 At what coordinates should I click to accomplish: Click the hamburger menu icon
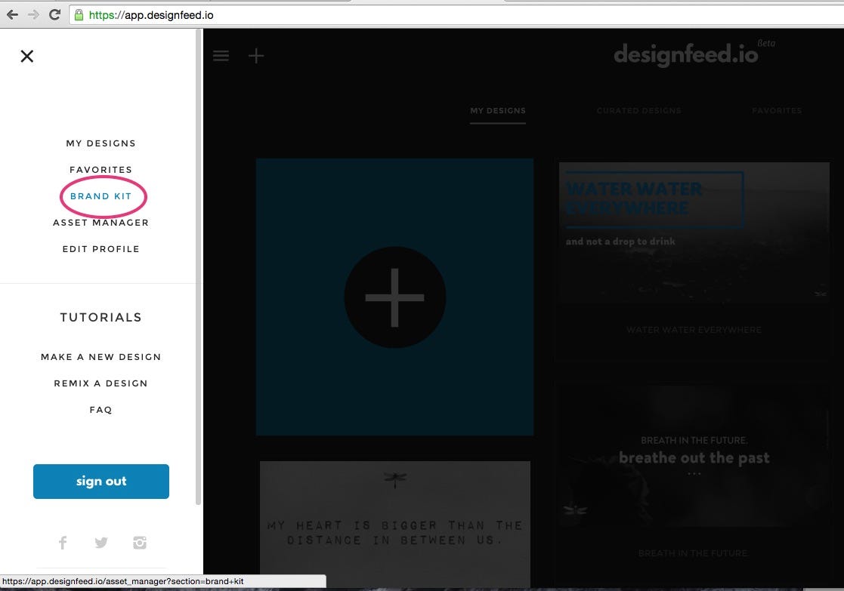pyautogui.click(x=221, y=55)
